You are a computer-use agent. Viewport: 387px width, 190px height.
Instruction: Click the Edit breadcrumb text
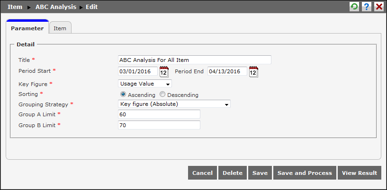click(91, 7)
